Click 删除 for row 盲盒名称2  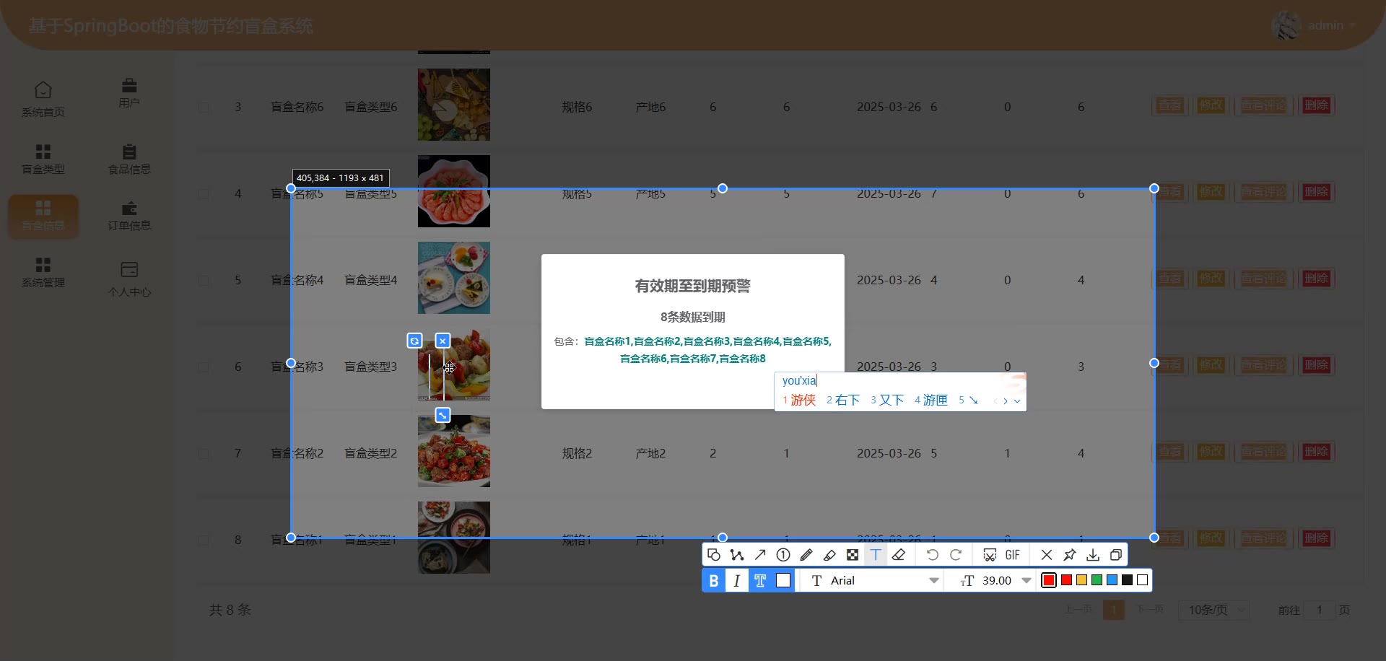(1316, 452)
